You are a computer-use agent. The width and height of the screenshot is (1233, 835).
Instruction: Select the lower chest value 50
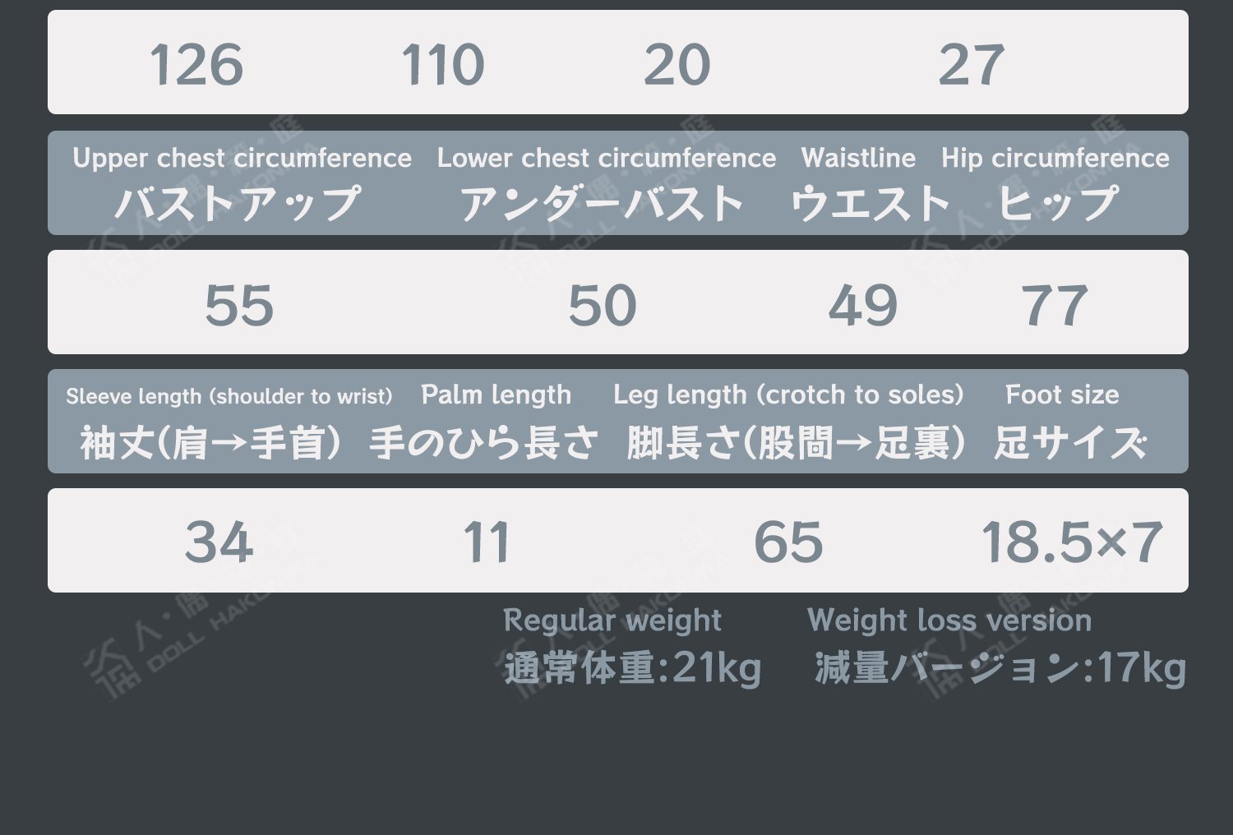point(603,305)
